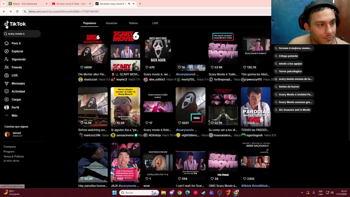Open las PARODIAS video thumbnail
The width and height of the screenshot is (350, 197).
tap(256, 107)
